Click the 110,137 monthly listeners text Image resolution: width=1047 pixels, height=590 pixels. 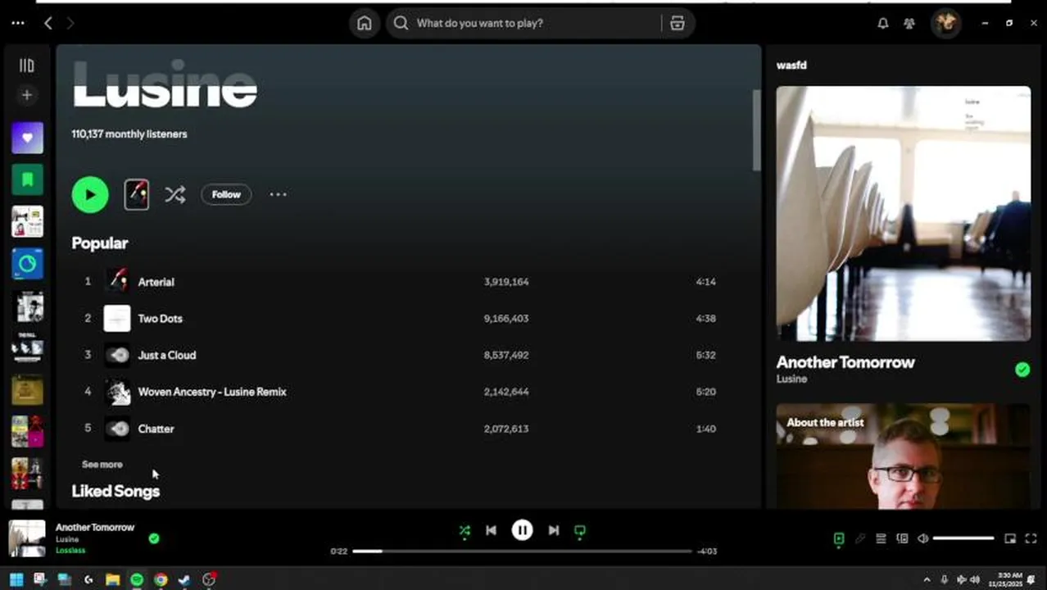[x=129, y=134]
